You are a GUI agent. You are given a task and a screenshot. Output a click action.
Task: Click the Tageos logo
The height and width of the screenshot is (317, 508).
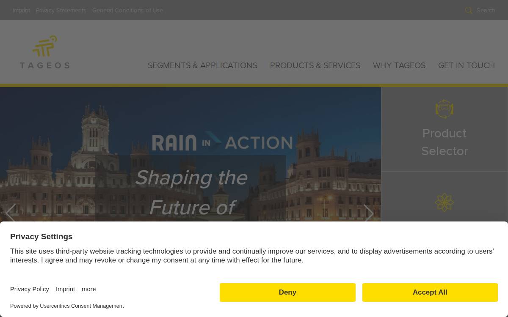click(x=44, y=52)
